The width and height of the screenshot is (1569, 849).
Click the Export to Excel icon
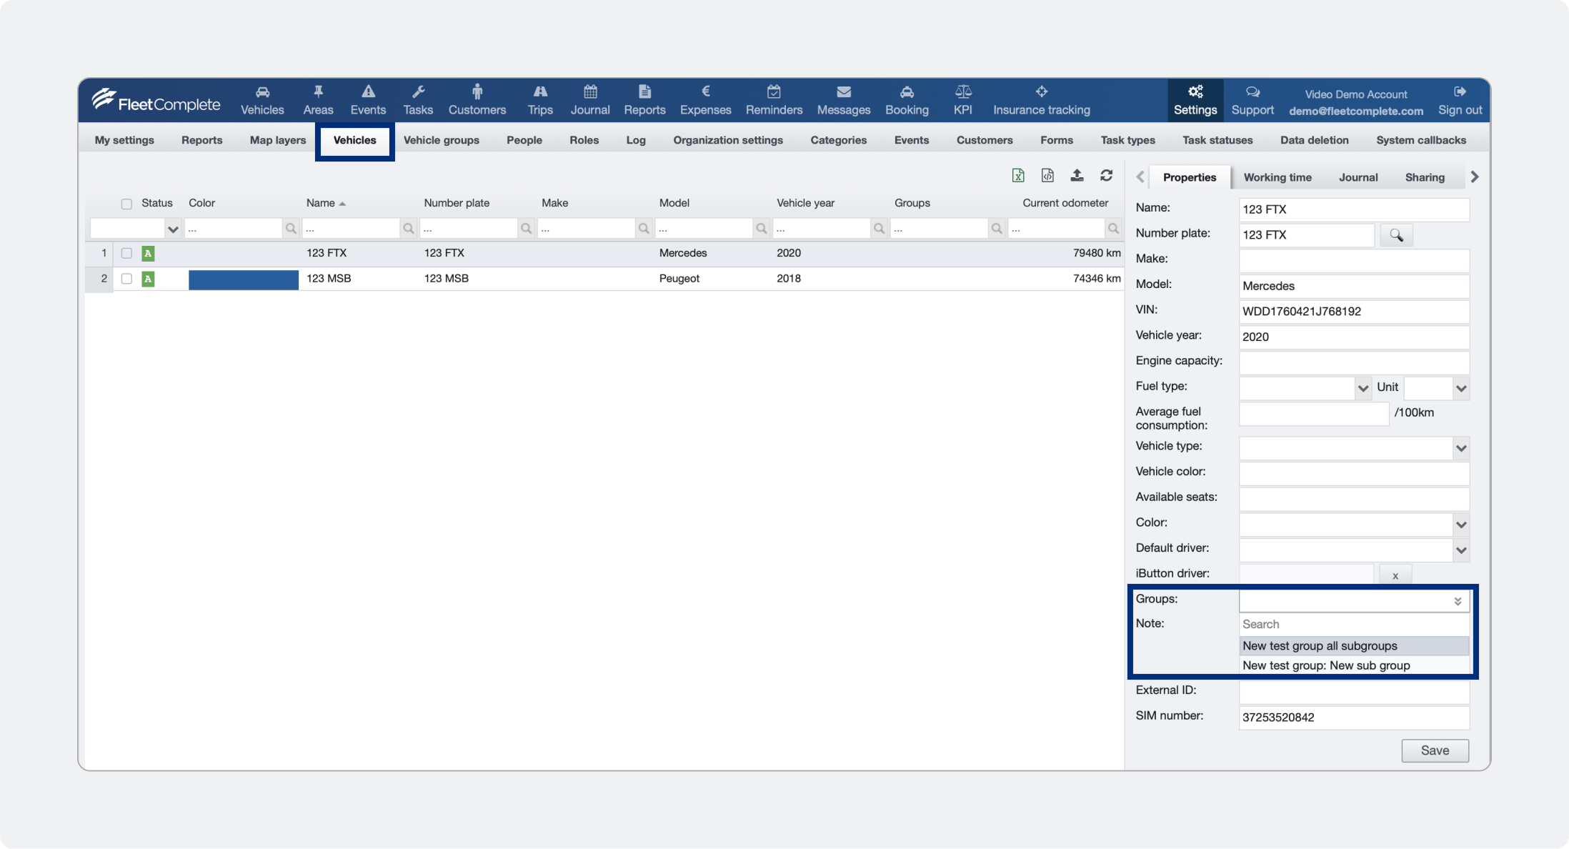tap(1018, 176)
